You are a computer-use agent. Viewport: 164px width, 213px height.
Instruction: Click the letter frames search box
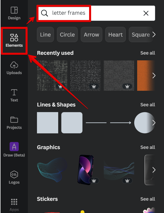[96, 13]
